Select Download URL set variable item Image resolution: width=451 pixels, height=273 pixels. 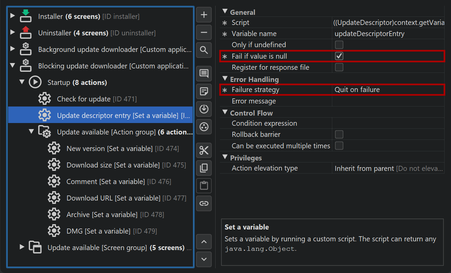[113, 198]
